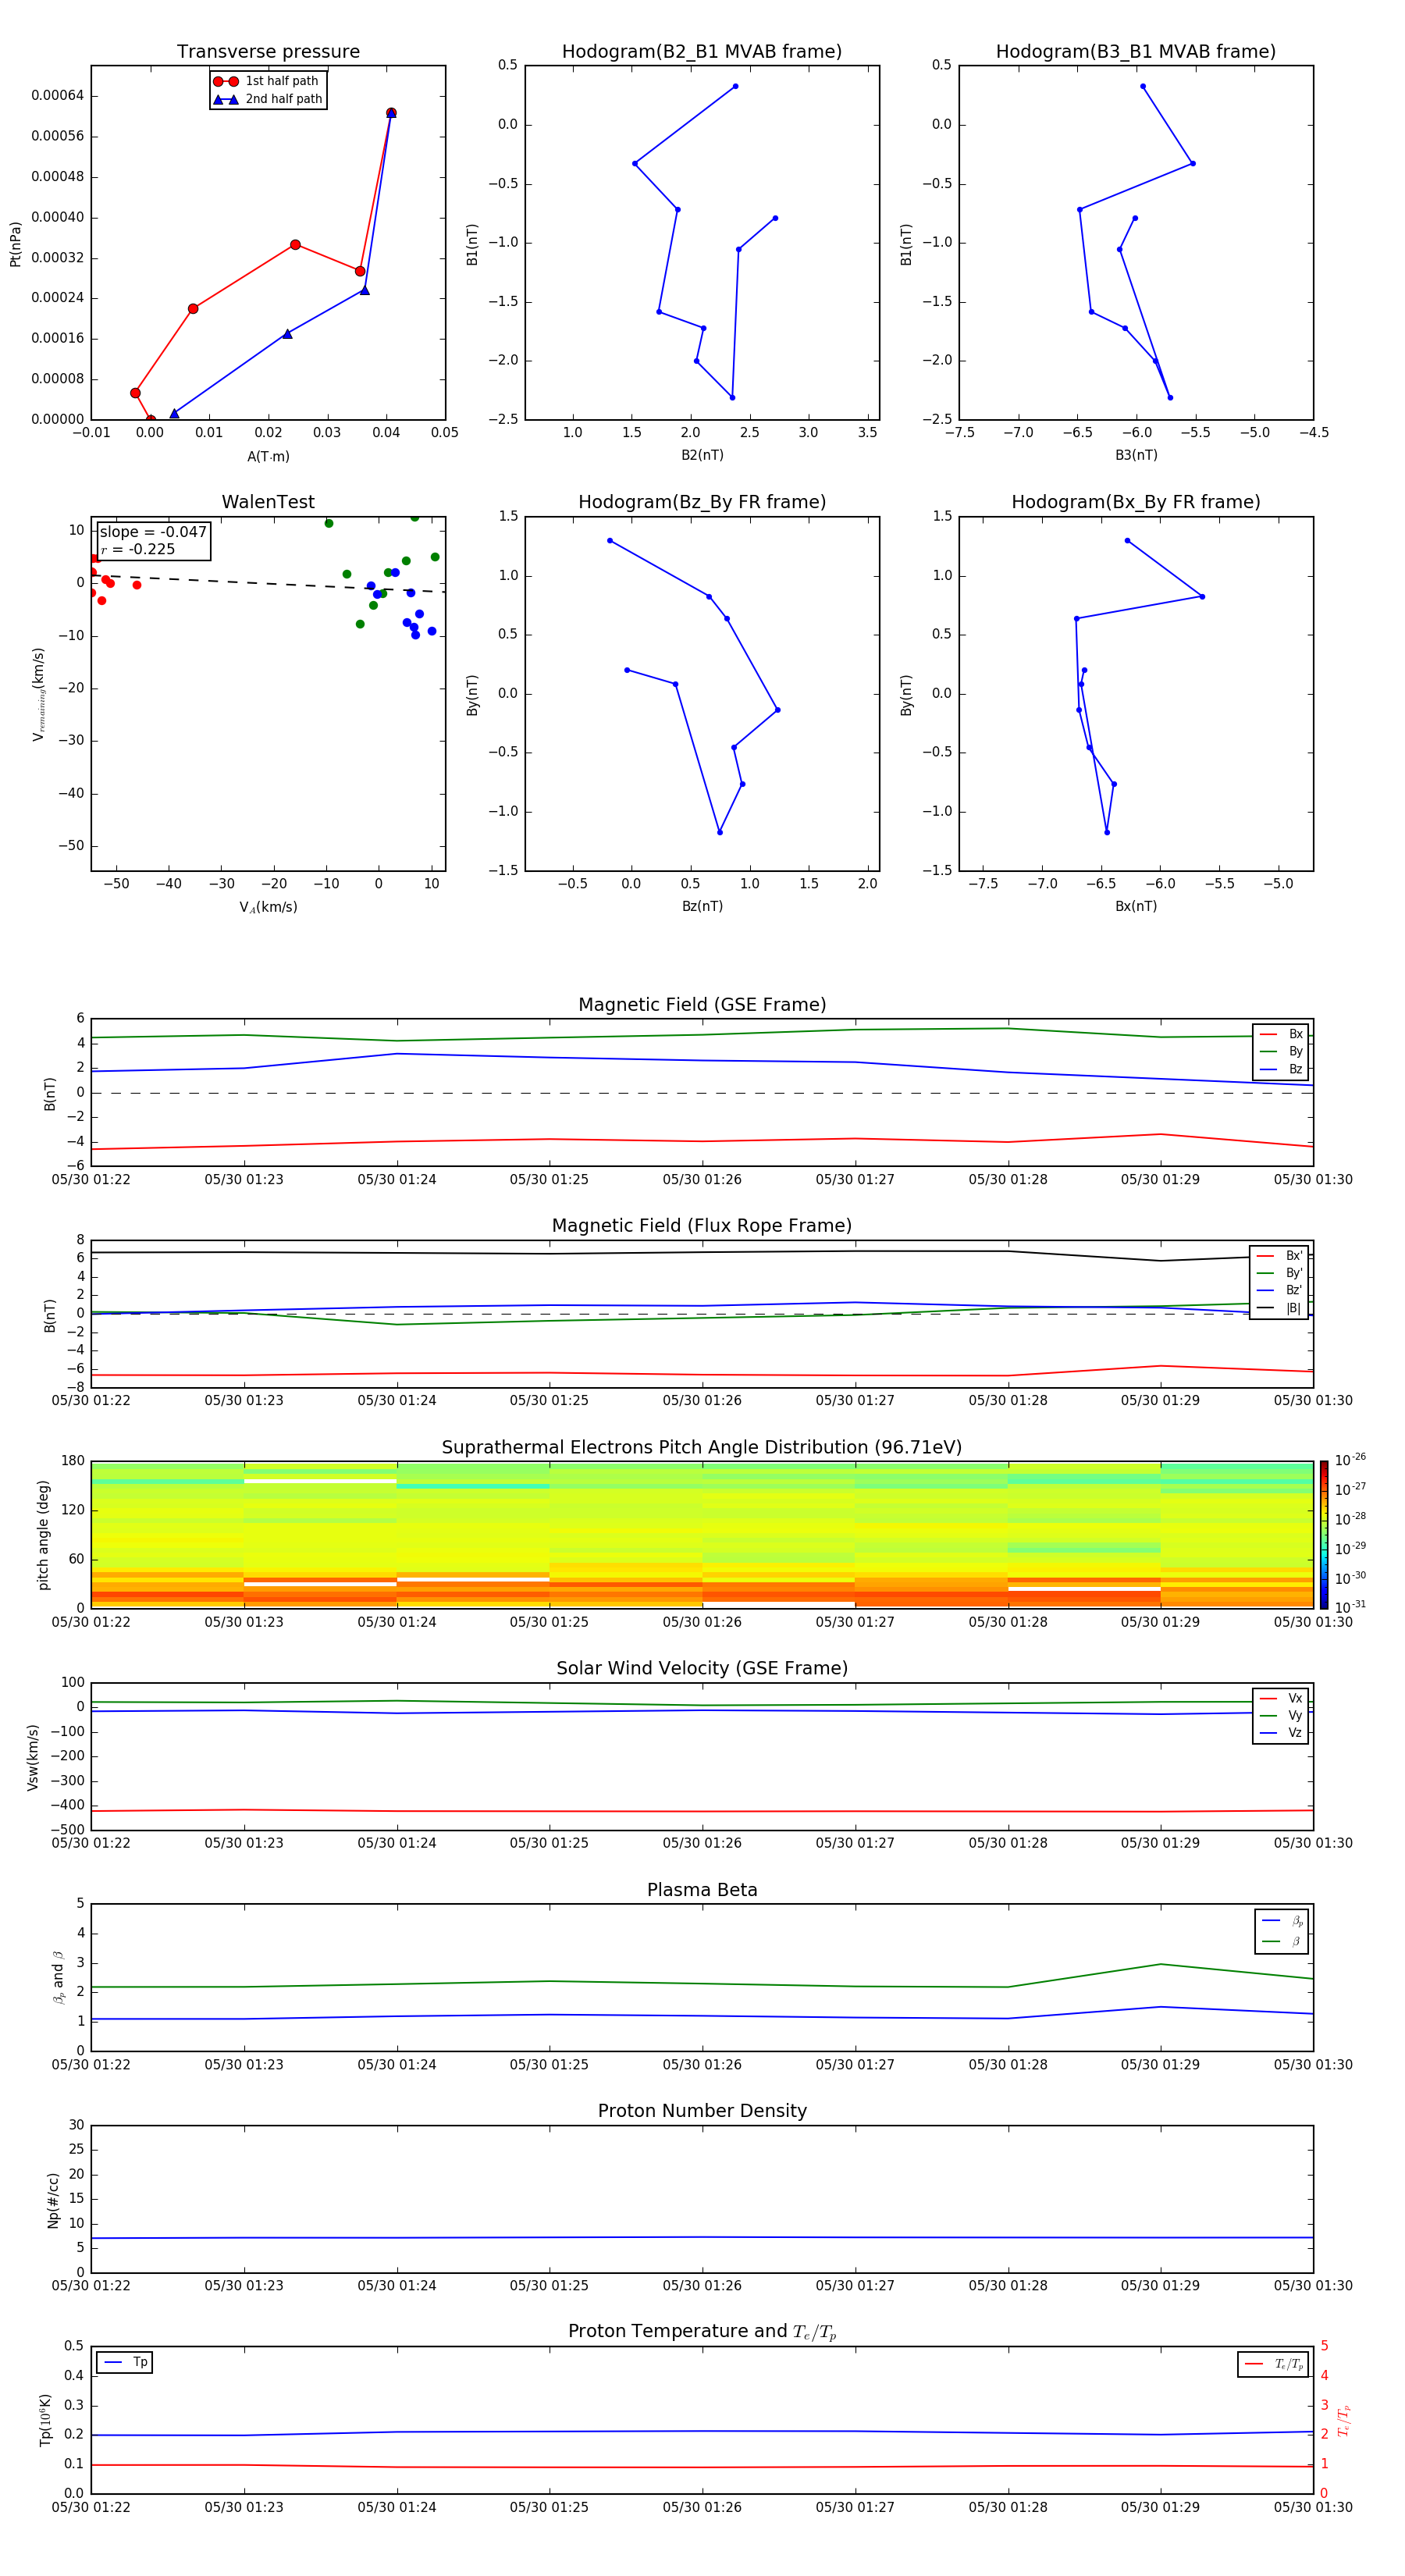
Task: Select '|B|' in the Flux Rope legend
Action: (x=1280, y=1308)
